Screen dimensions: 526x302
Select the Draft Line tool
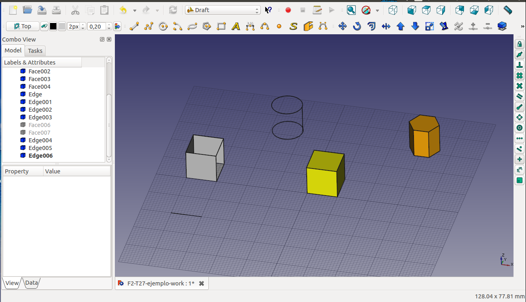click(134, 27)
